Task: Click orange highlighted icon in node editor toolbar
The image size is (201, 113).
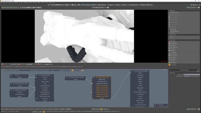Action: (73, 70)
